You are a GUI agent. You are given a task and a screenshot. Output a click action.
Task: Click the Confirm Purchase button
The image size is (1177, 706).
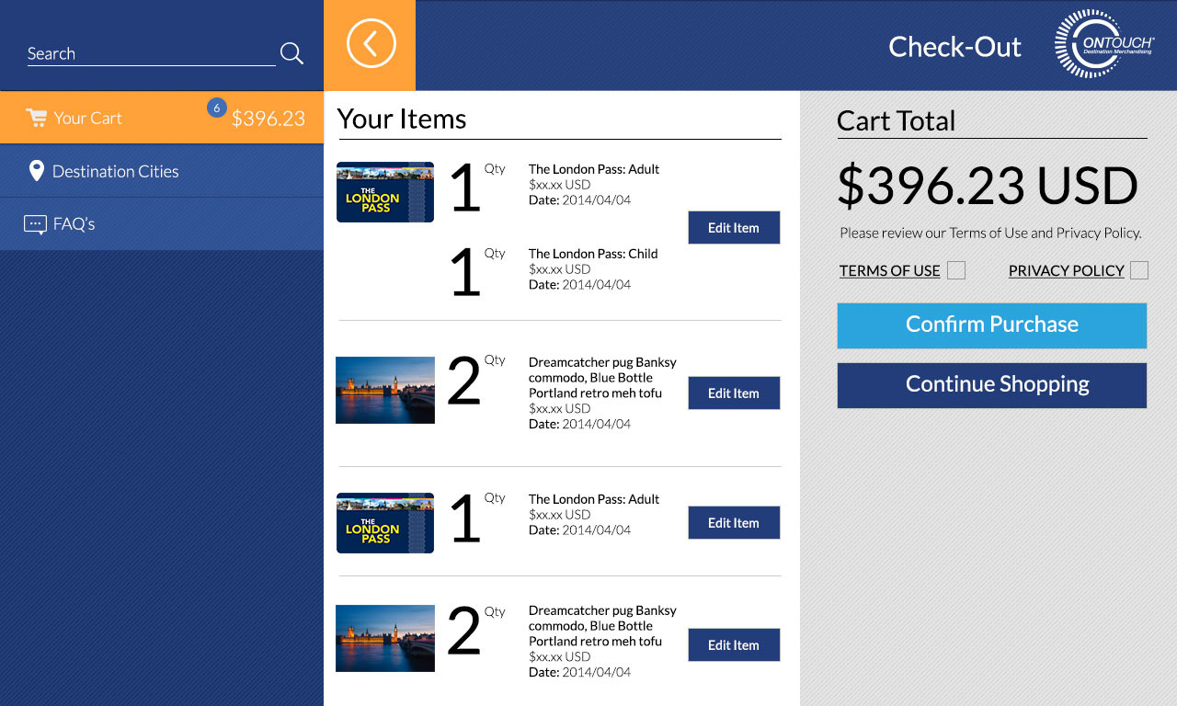click(992, 325)
